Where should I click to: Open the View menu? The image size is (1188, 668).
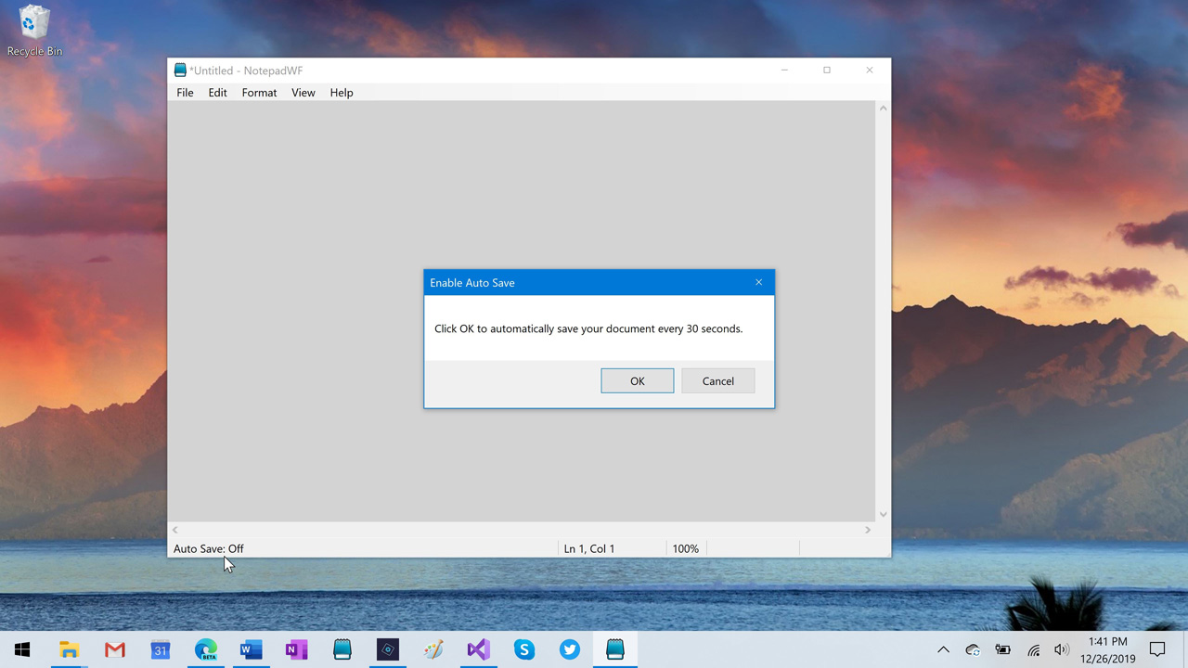[303, 93]
